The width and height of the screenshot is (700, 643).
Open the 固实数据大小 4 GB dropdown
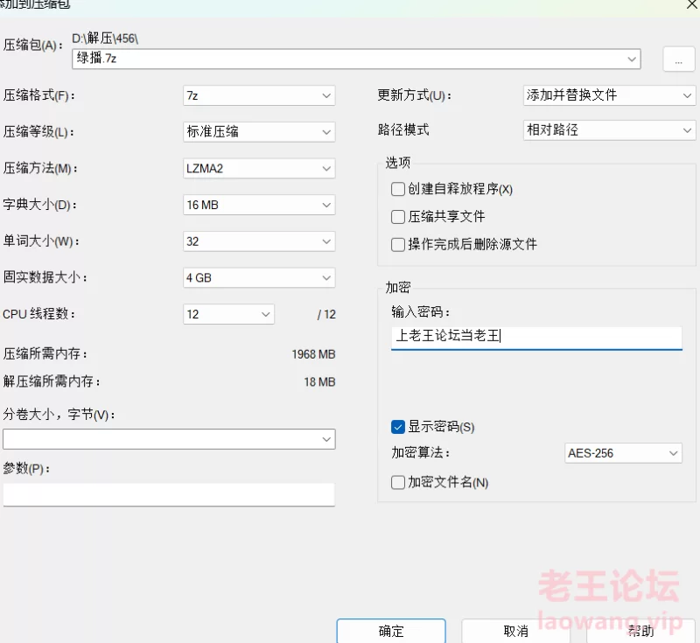[x=259, y=277]
